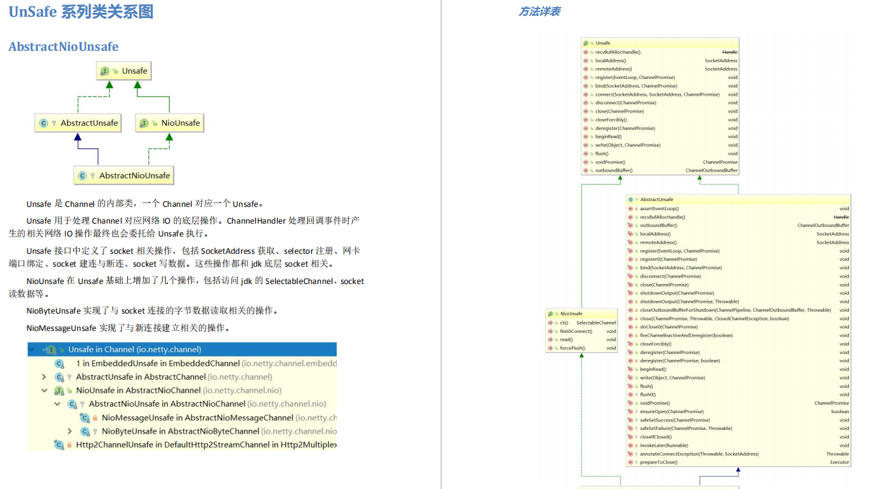Collapse AbstractNioUnsafe in AbstractNioChannel tree node
Viewport: 872px width, 489px height.
click(x=57, y=404)
